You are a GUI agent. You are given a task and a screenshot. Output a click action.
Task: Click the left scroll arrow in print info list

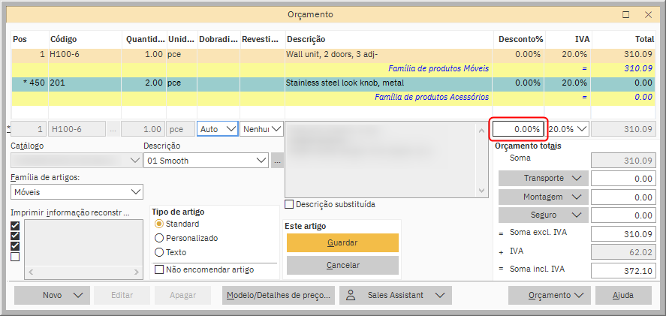click(31, 272)
